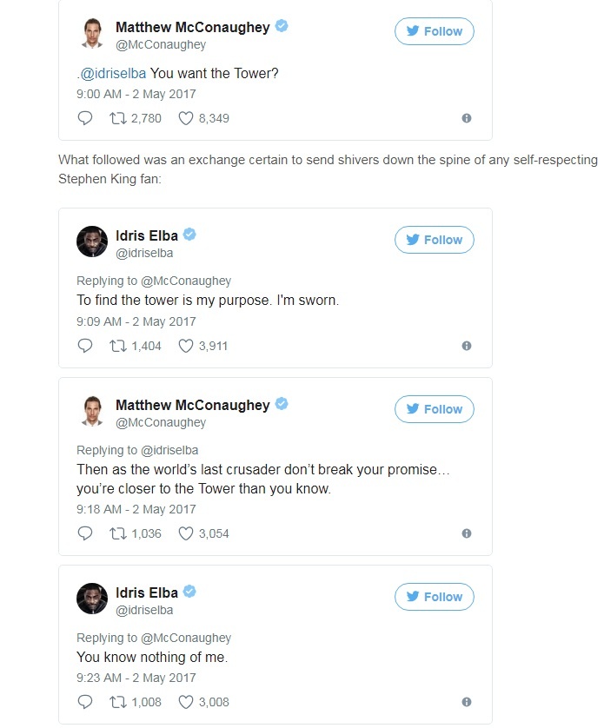Retweet the tweet with 1,404 retweets

tap(118, 346)
